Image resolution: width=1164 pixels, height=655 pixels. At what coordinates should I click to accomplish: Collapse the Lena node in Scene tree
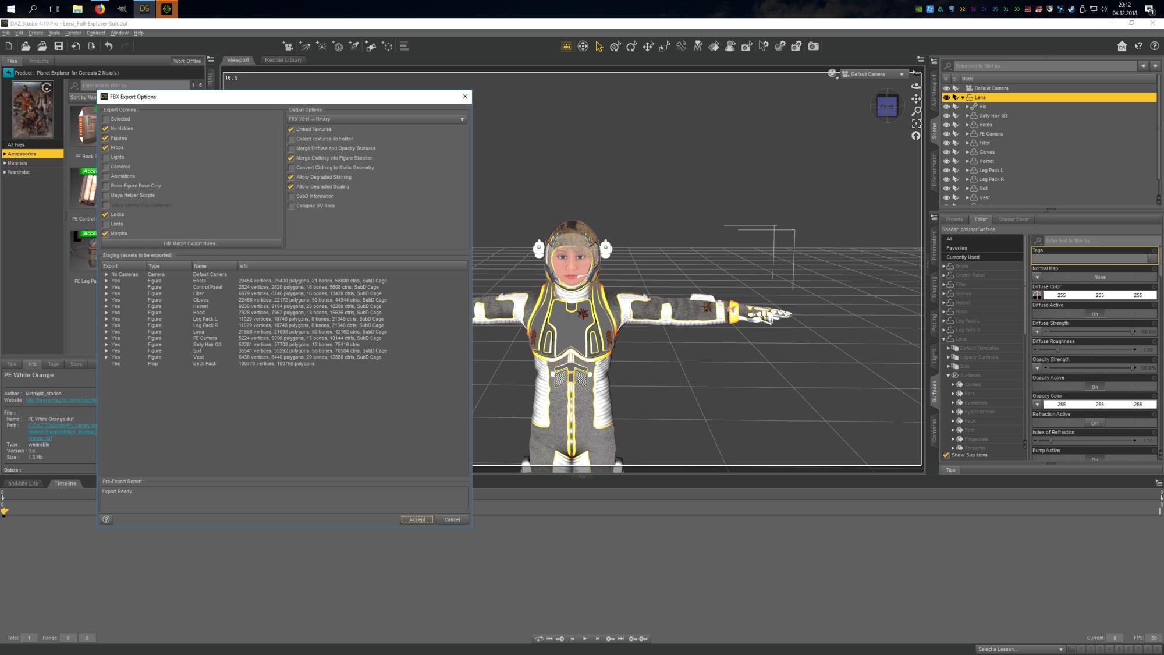(x=963, y=98)
